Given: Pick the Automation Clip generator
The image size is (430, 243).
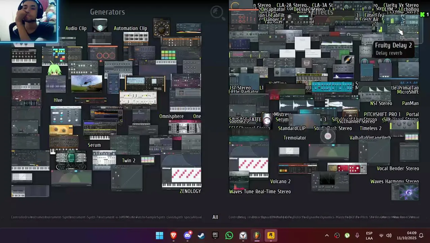Looking at the screenshot, I should (x=130, y=28).
